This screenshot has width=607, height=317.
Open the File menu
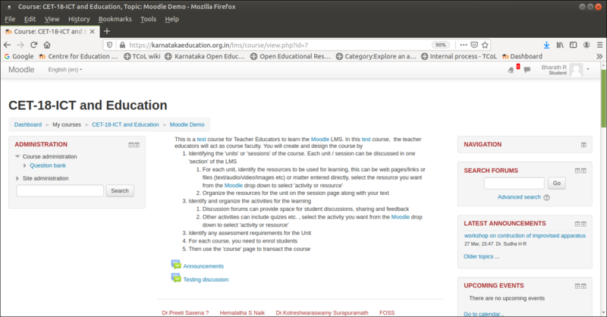10,19
